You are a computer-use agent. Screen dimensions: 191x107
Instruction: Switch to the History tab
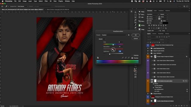click(167, 34)
